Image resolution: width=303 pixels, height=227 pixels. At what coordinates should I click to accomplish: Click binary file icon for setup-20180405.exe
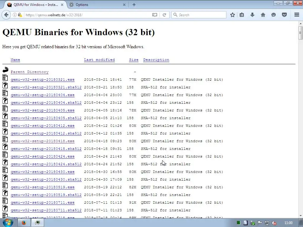click(x=5, y=108)
